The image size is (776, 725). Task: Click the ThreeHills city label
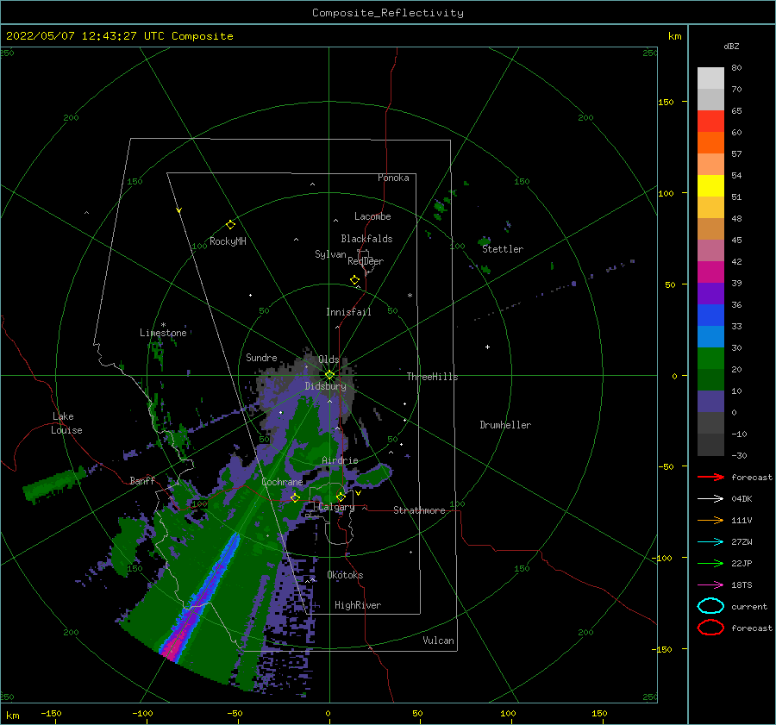tap(433, 377)
